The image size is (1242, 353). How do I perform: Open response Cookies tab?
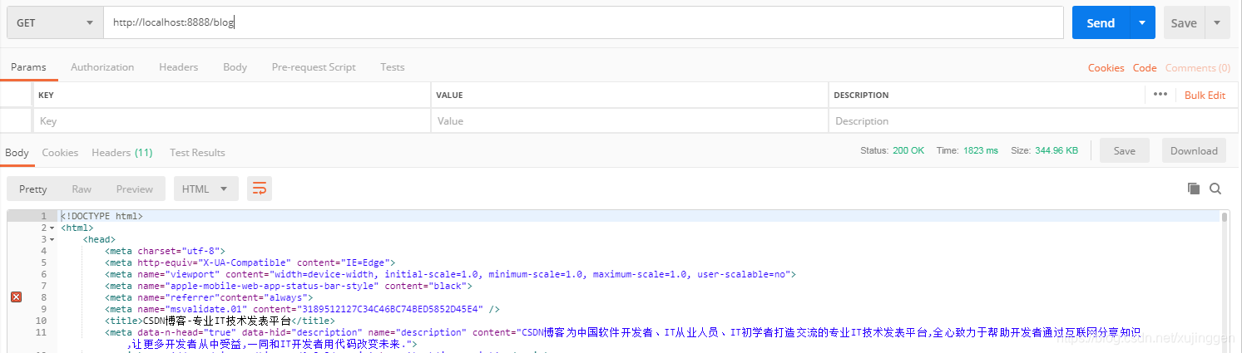[x=60, y=153]
